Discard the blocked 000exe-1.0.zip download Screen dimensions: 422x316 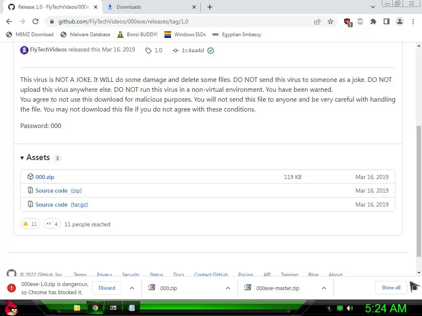[107, 288]
